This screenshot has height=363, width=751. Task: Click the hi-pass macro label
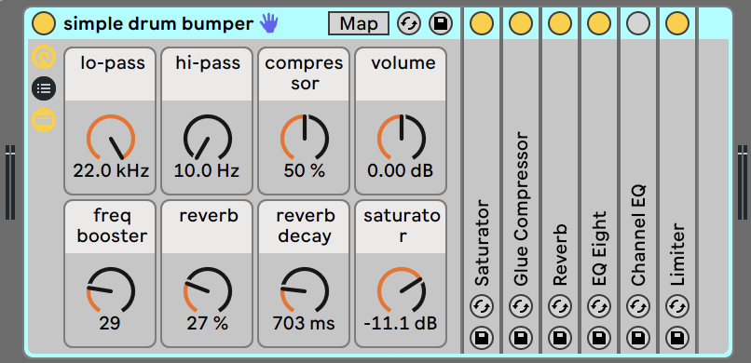208,62
